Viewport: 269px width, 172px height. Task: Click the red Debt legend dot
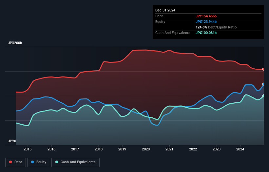[10, 162]
